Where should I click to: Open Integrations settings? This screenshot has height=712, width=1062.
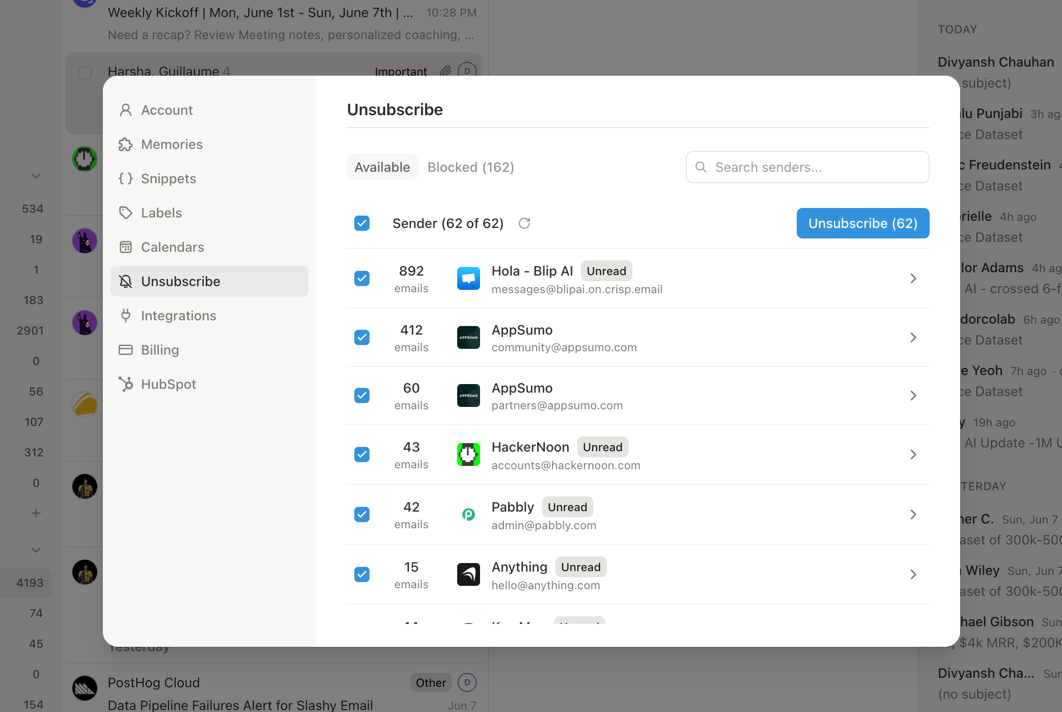click(210, 316)
